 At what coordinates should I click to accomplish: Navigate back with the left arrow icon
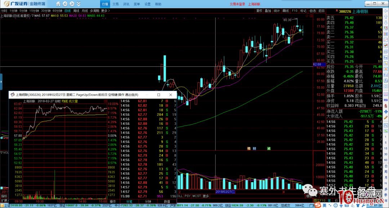point(65,4)
